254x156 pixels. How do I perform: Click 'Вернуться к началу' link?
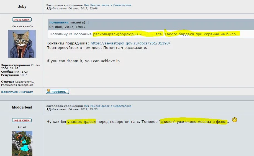17,92
